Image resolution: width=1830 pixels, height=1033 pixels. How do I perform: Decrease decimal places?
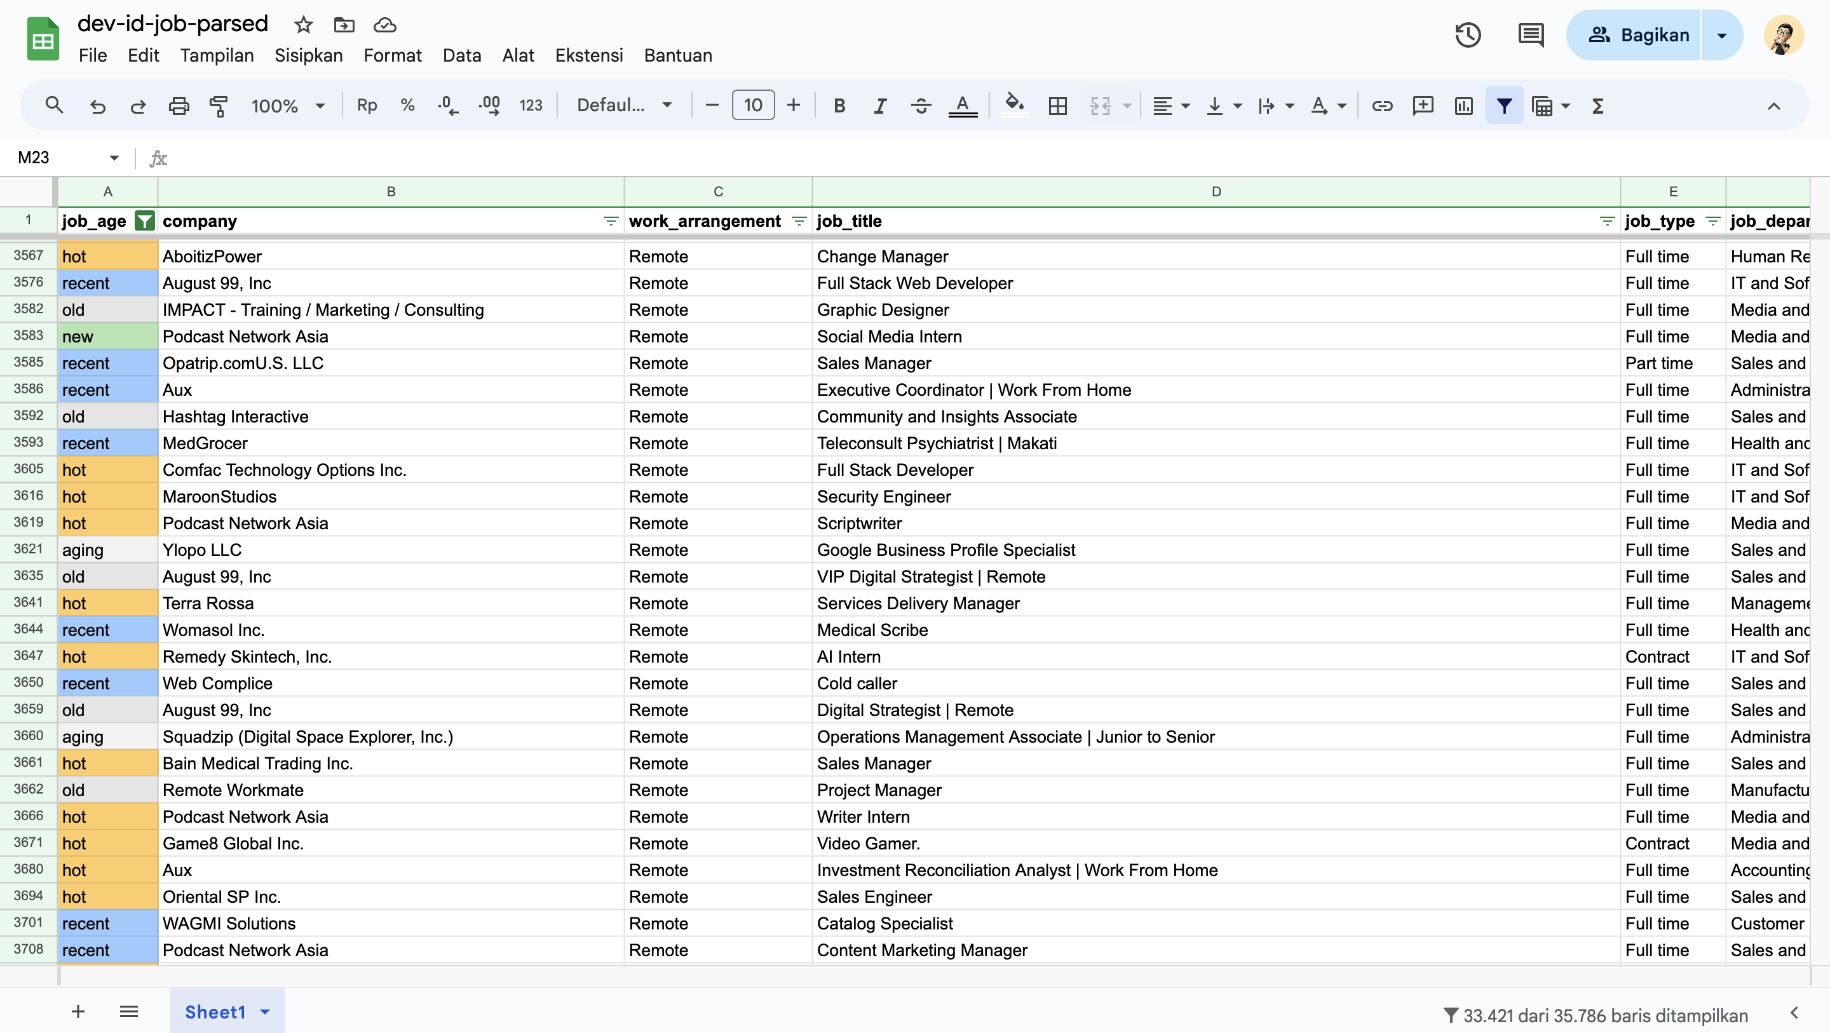click(x=447, y=106)
